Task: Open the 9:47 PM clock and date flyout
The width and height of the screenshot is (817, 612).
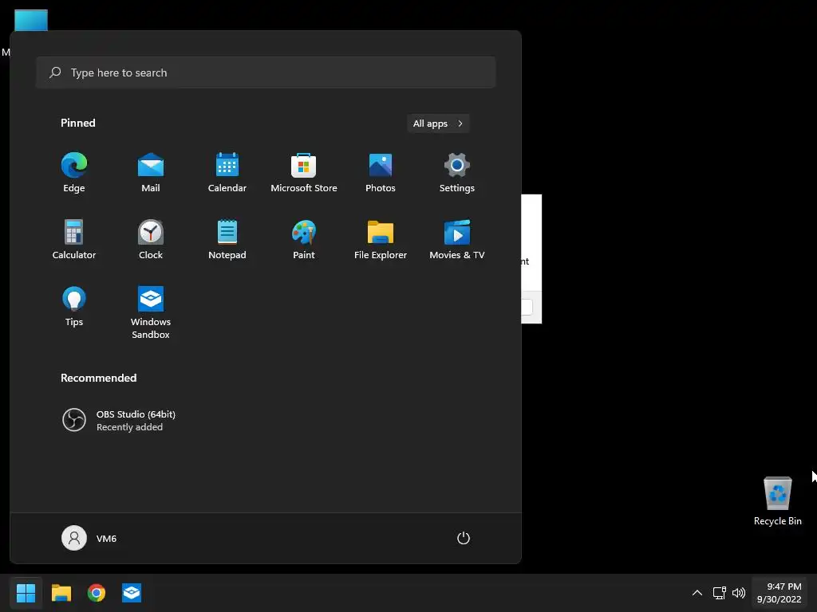Action: (779, 593)
